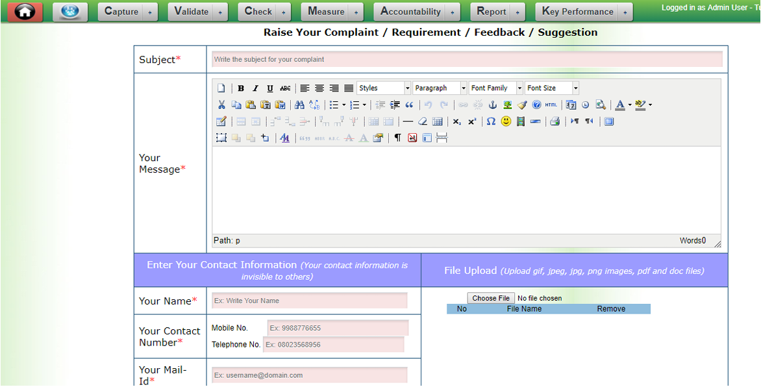Click the Print icon in editor
Screen dimensions: 761x387
(x=555, y=121)
